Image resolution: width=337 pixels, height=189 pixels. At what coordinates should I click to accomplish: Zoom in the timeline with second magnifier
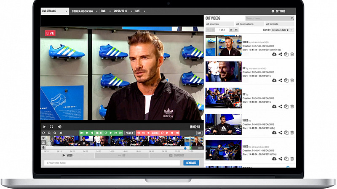pyautogui.click(x=55, y=133)
